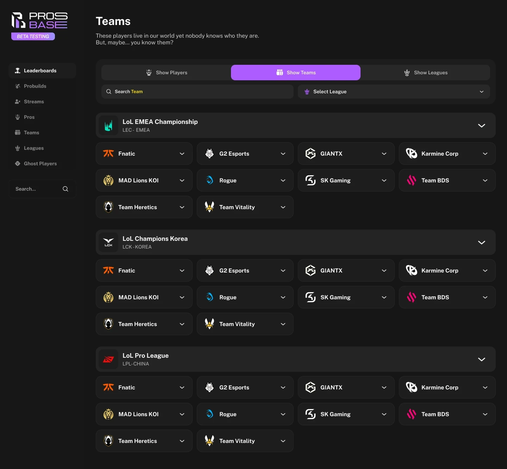Expand GIANTX chevron under LoL Champions Korea
The width and height of the screenshot is (507, 469).
tap(384, 270)
